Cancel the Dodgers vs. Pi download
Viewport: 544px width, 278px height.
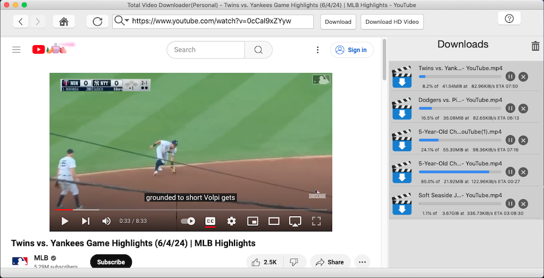pos(523,109)
